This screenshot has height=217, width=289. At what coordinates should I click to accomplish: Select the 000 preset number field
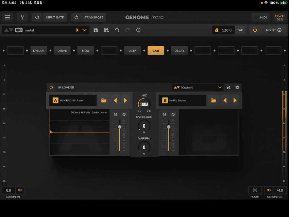coord(19,30)
